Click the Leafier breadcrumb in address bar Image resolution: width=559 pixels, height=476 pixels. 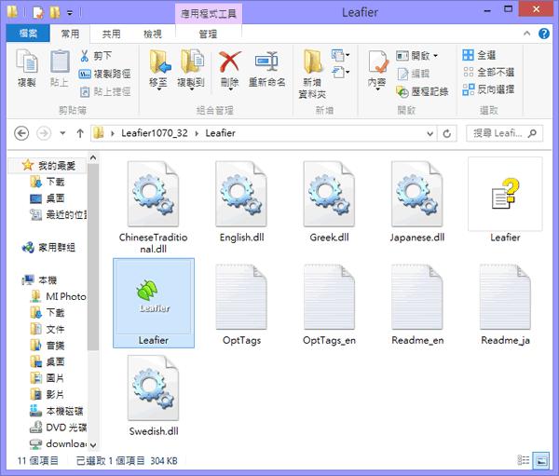point(220,133)
